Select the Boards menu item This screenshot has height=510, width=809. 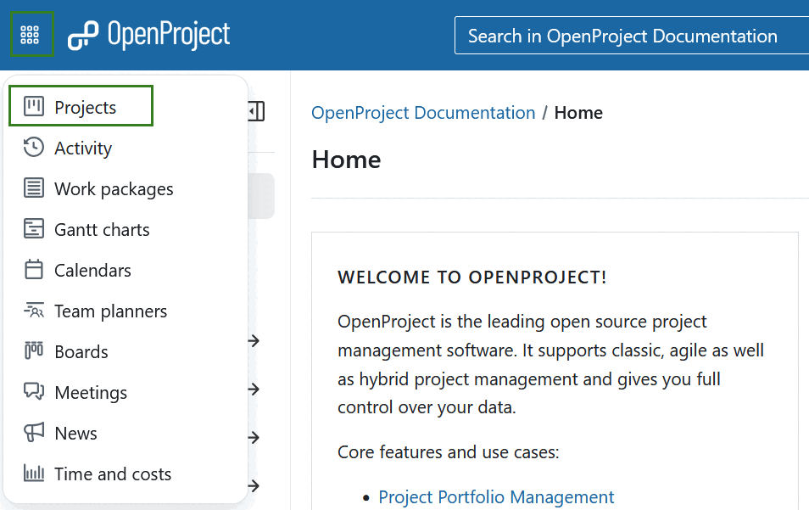pos(81,351)
